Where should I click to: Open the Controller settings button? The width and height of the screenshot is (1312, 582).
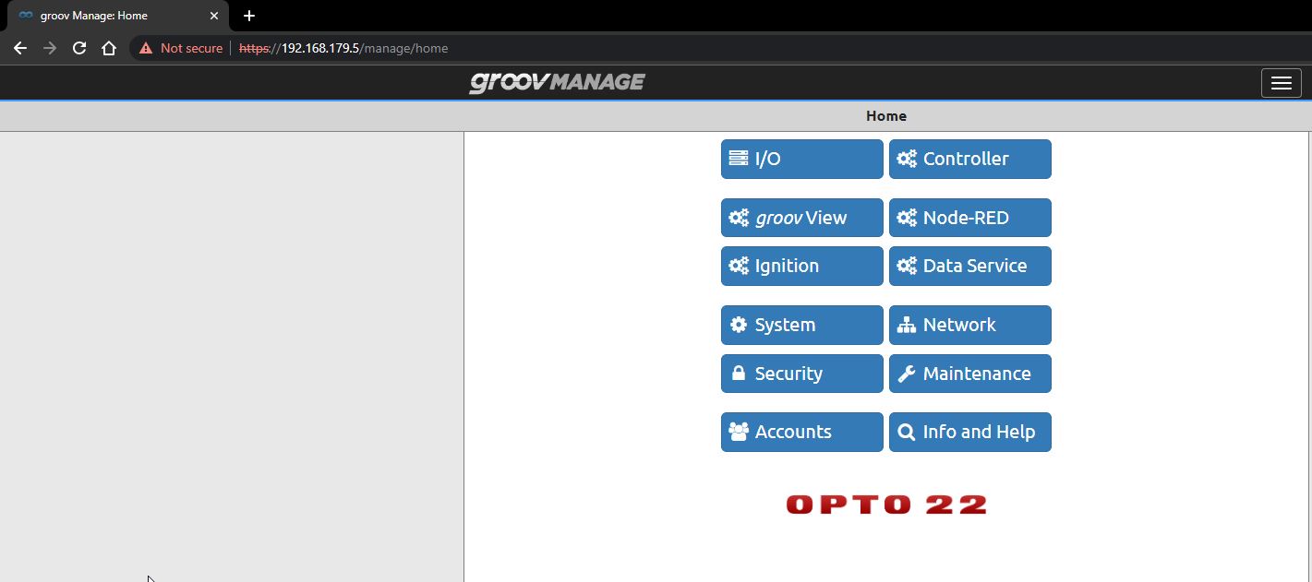(969, 159)
